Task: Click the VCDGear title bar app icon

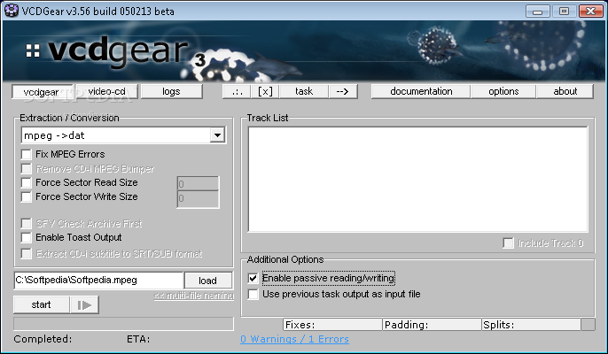Action: point(11,11)
